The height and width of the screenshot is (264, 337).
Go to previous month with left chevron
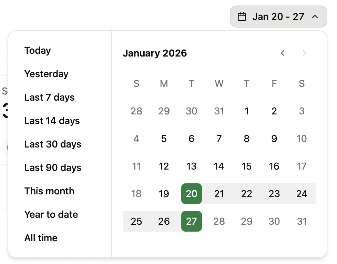pos(283,53)
